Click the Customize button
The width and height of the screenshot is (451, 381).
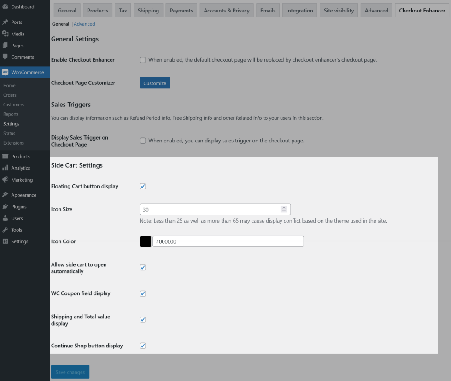155,83
